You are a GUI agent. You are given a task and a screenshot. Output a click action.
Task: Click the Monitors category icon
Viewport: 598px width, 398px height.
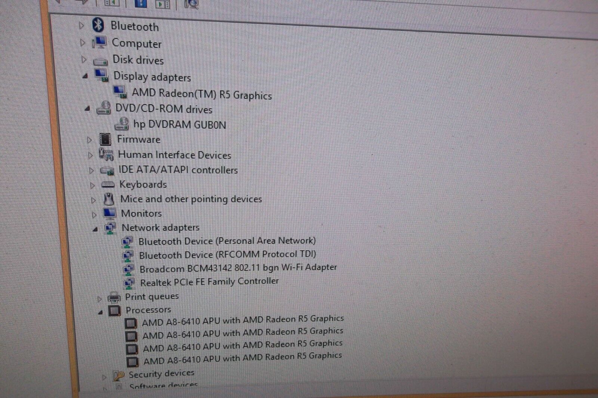point(110,213)
